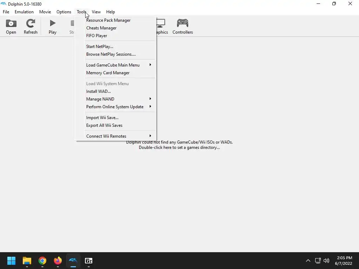The image size is (359, 269).
Task: Close the Tools menu via its title
Action: (x=81, y=12)
